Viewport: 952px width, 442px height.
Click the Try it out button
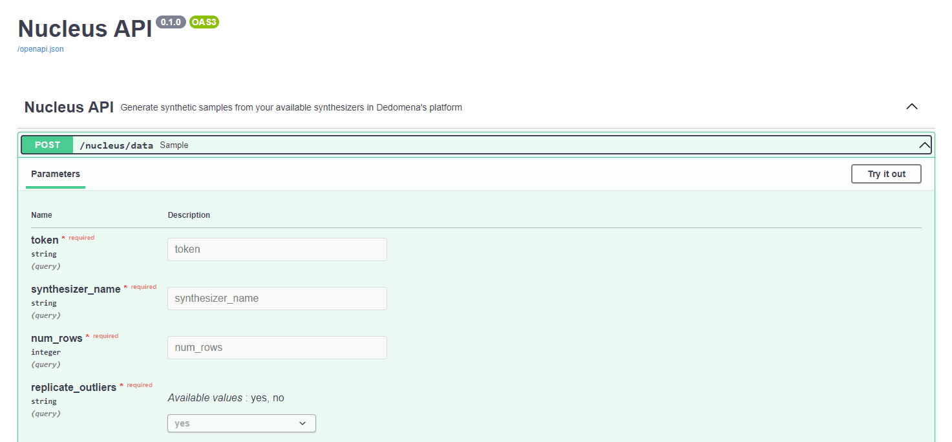[886, 174]
